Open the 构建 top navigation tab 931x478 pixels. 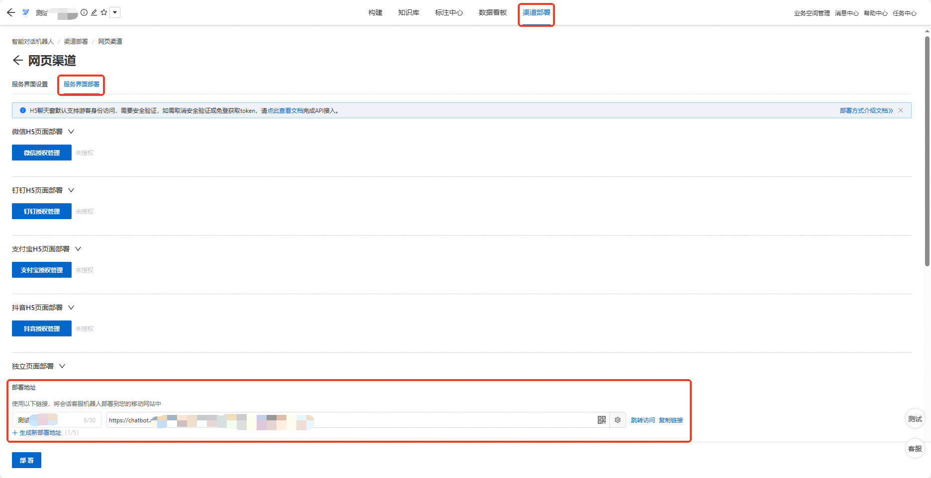(375, 12)
